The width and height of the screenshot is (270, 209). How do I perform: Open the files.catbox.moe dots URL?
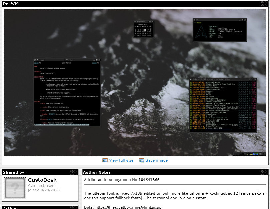pyautogui.click(x=128, y=207)
